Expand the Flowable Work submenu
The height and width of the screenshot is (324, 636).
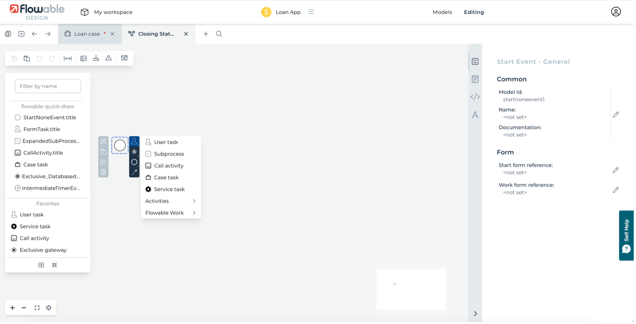pyautogui.click(x=170, y=213)
